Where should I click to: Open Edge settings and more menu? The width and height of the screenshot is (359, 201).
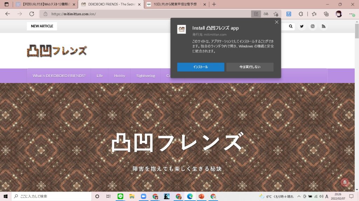click(352, 14)
